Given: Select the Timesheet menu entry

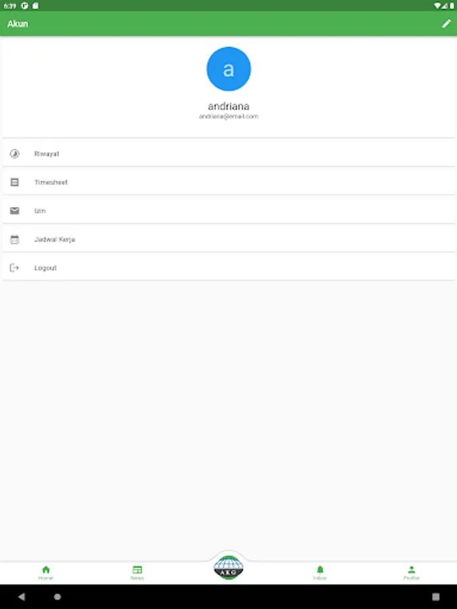Looking at the screenshot, I should click(229, 182).
